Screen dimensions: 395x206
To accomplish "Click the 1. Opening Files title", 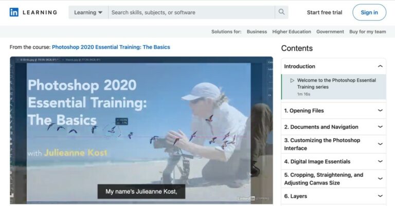I will pyautogui.click(x=304, y=111).
